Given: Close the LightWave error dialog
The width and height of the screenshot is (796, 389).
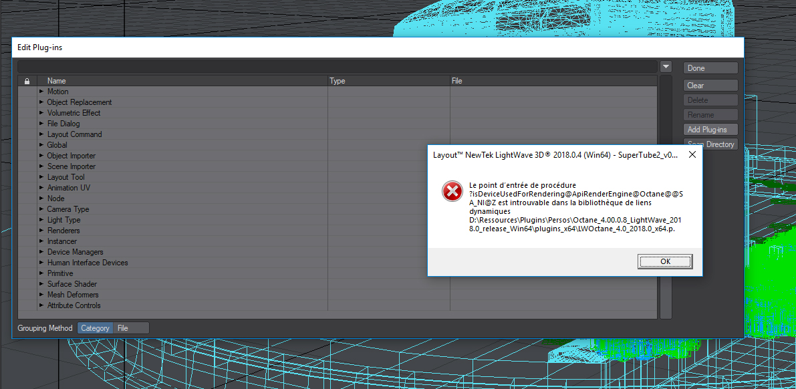Looking at the screenshot, I should point(692,155).
